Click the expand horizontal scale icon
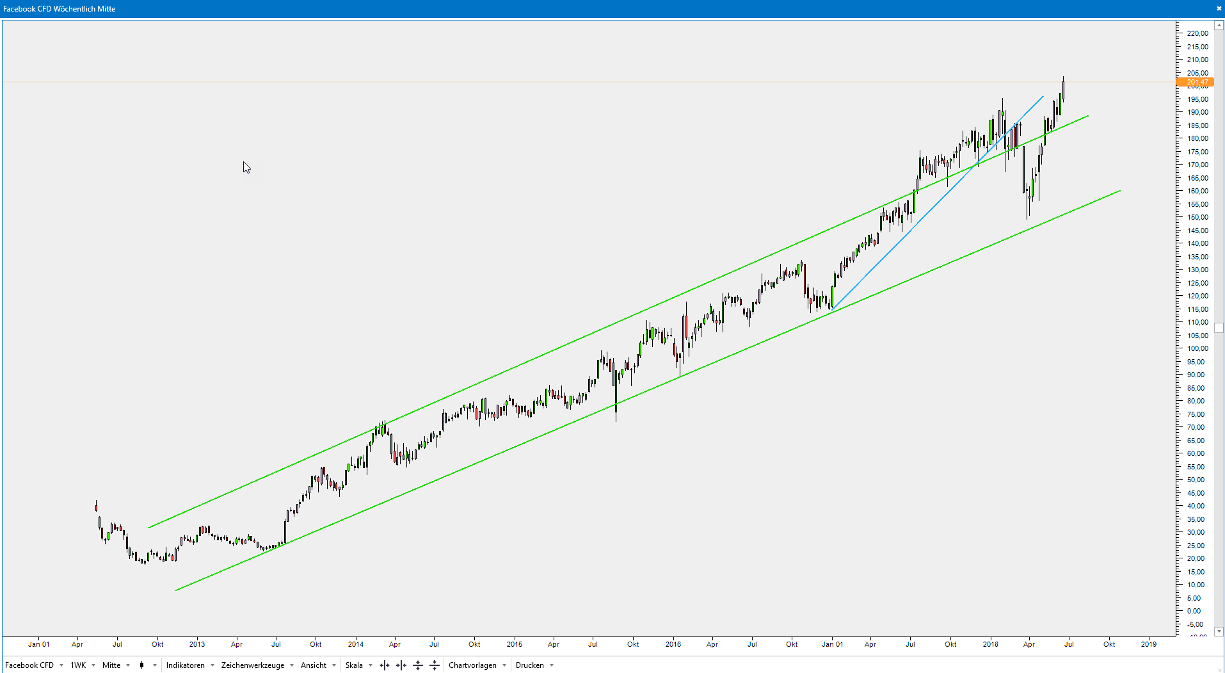Viewport: 1225px width, 673px height. pyautogui.click(x=385, y=665)
